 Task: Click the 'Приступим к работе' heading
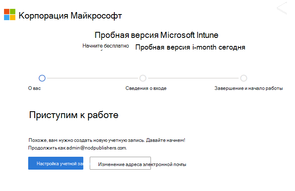[x=74, y=115]
